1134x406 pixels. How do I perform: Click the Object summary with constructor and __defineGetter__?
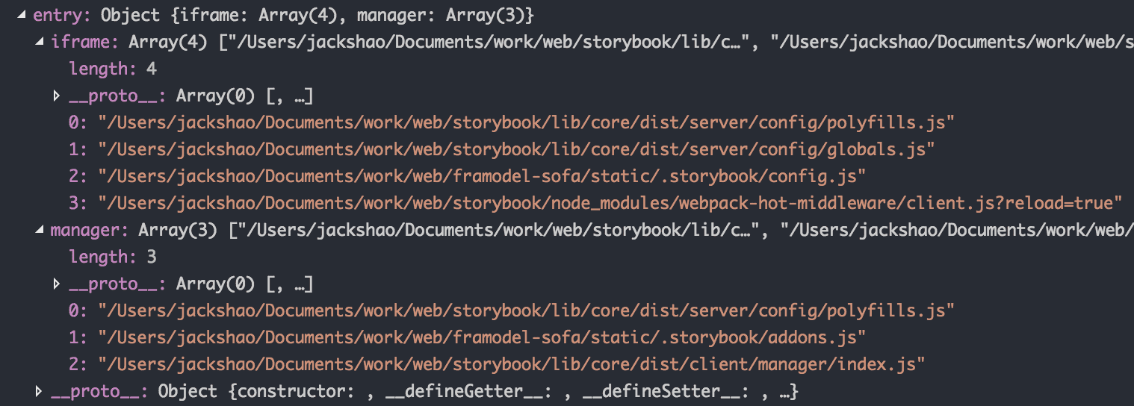tap(478, 392)
